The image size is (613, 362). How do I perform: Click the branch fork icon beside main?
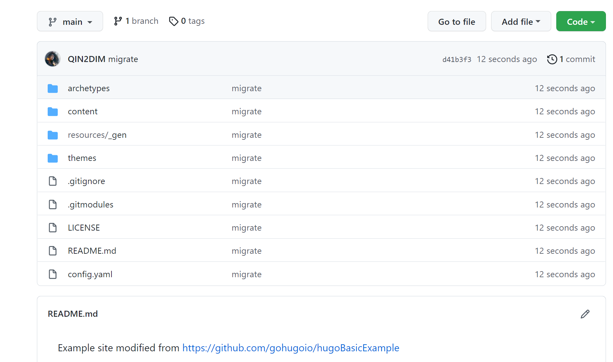(x=118, y=21)
